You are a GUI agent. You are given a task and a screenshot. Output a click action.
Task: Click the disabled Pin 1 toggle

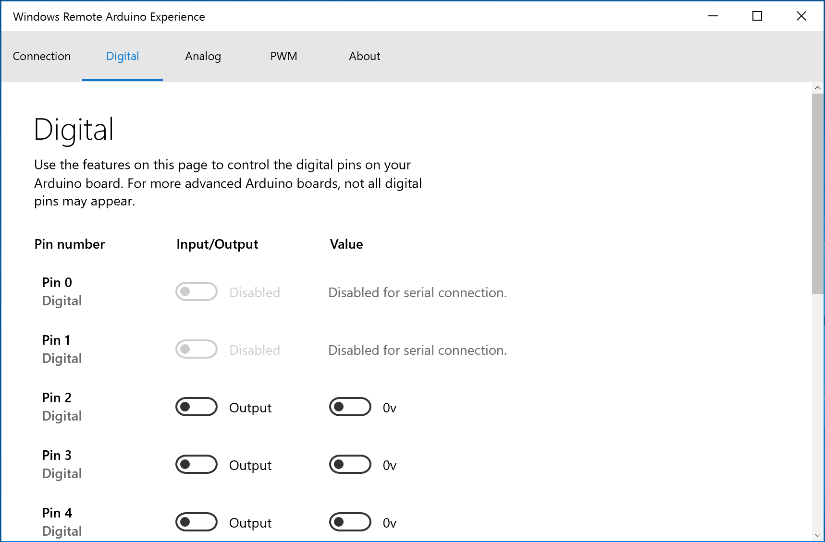point(197,349)
